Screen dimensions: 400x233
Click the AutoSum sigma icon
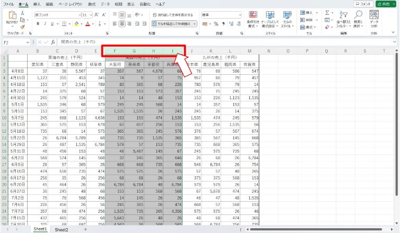tap(327, 12)
